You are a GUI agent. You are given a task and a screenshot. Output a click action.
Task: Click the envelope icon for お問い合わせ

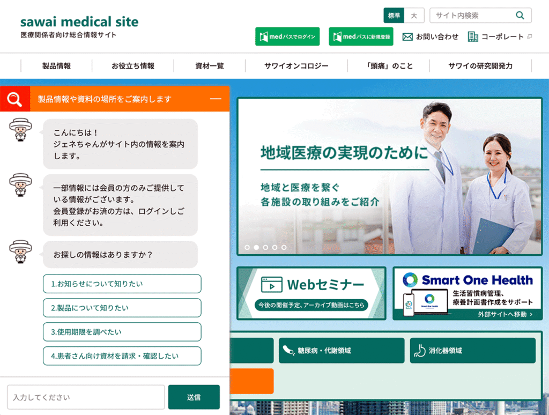point(407,37)
